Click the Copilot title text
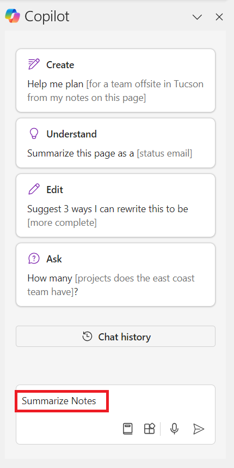 click(47, 17)
